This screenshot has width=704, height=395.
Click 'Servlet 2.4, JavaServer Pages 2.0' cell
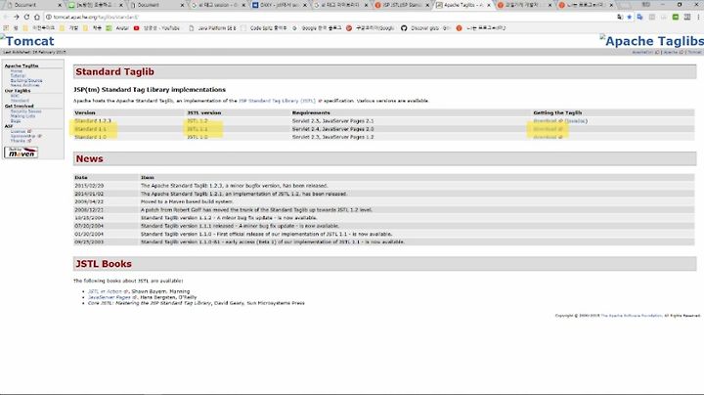coord(332,129)
